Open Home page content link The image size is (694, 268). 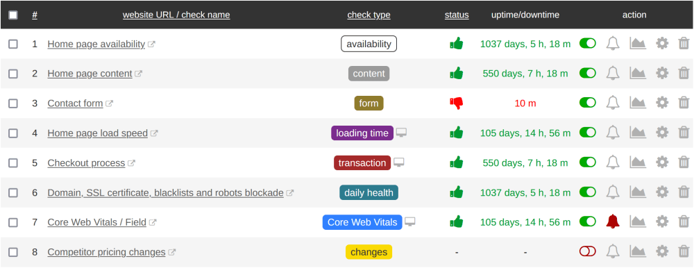(90, 74)
